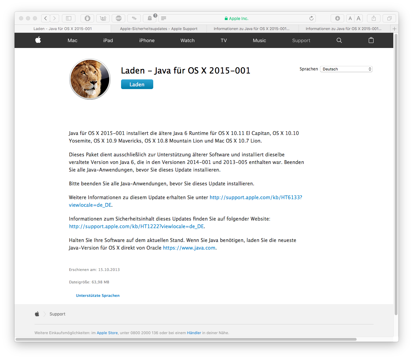413x359 pixels.
Task: Open iPhone in the navigation bar
Action: (x=147, y=40)
